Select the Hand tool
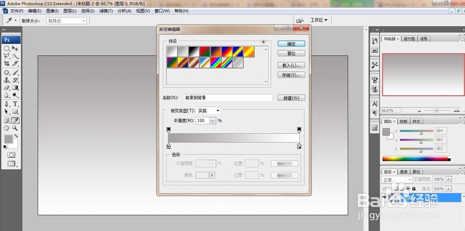Image resolution: width=465 pixels, height=231 pixels. tap(7, 128)
